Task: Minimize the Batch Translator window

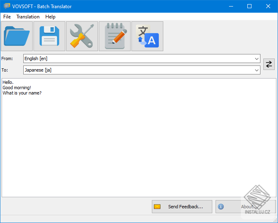Action: pos(231,6)
